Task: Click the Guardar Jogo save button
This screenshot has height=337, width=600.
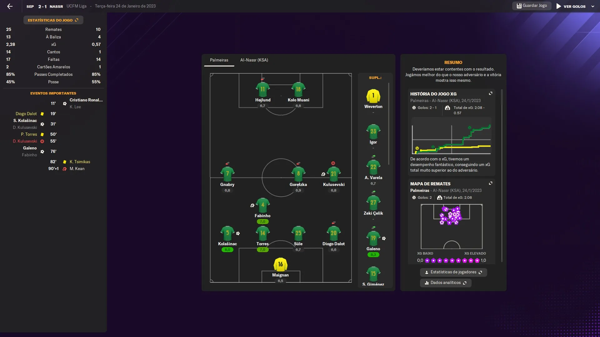Action: pyautogui.click(x=532, y=6)
